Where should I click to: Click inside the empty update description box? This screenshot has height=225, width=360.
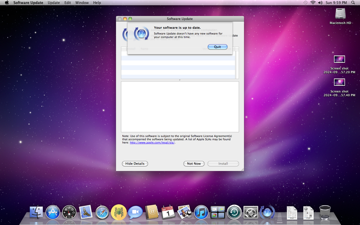point(180,107)
